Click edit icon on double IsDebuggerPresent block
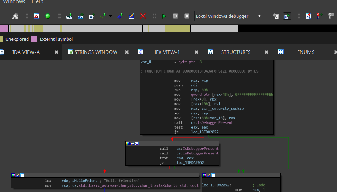The height and width of the screenshot is (192, 337). pos(132,144)
